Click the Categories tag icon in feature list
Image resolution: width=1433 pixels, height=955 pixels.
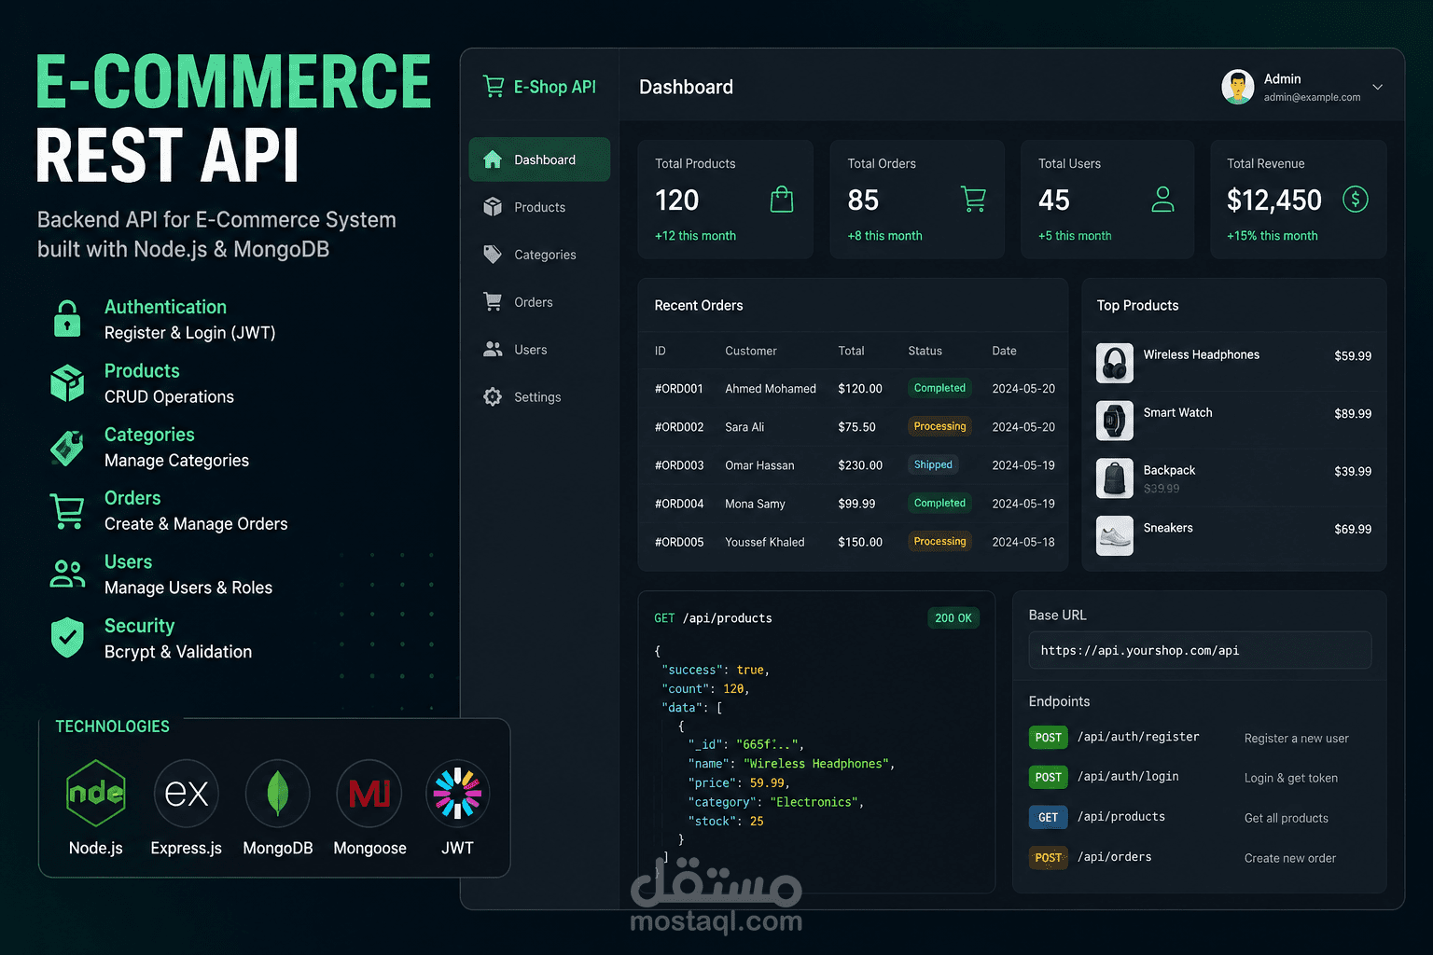[67, 447]
